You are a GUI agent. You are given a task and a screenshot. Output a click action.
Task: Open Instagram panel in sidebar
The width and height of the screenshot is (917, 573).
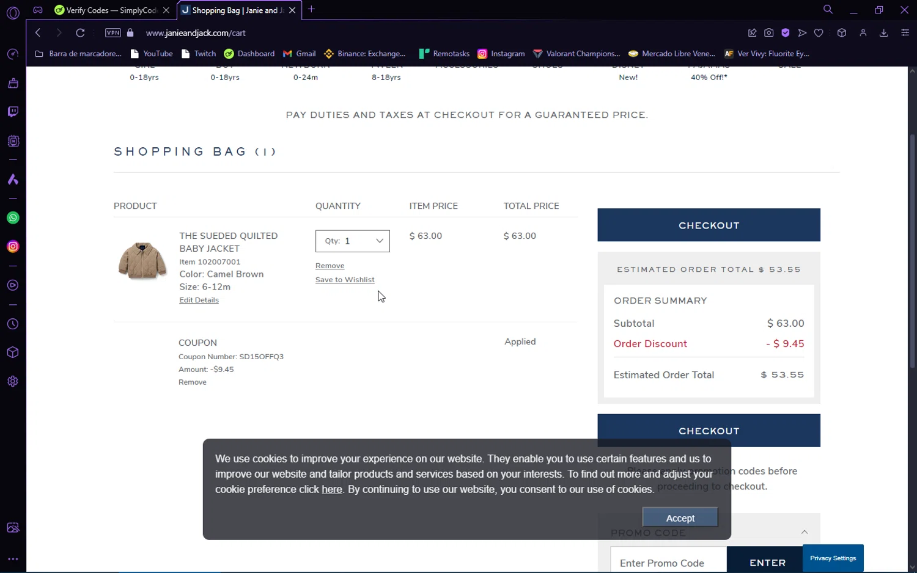click(x=13, y=247)
